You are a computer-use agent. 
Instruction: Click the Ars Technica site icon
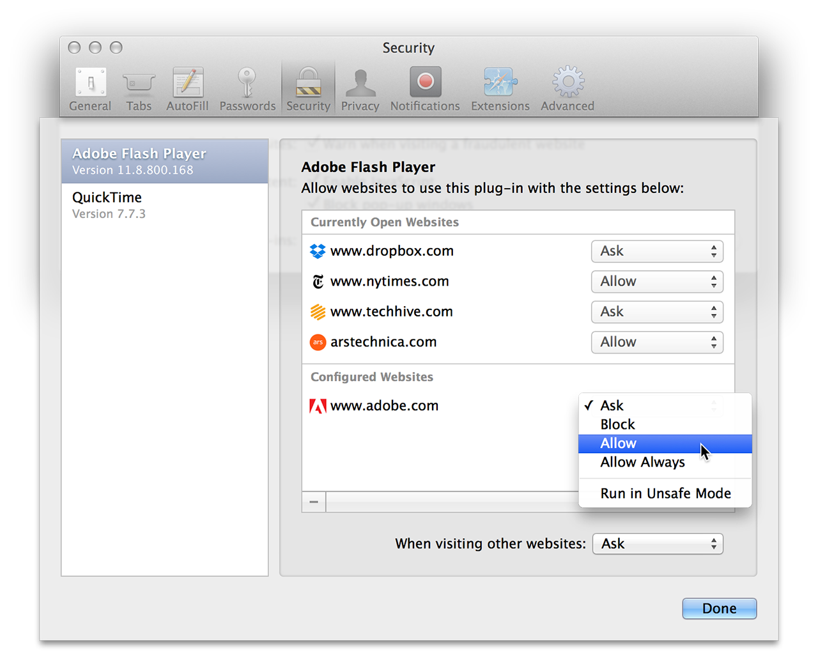click(318, 342)
